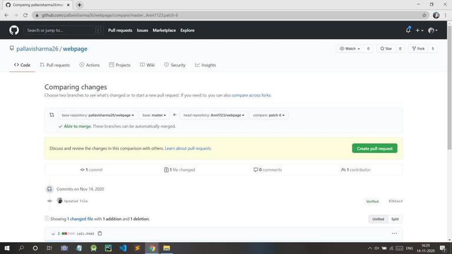This screenshot has width=452, height=254.
Task: Open the Chrome profile avatar
Action: click(436, 15)
